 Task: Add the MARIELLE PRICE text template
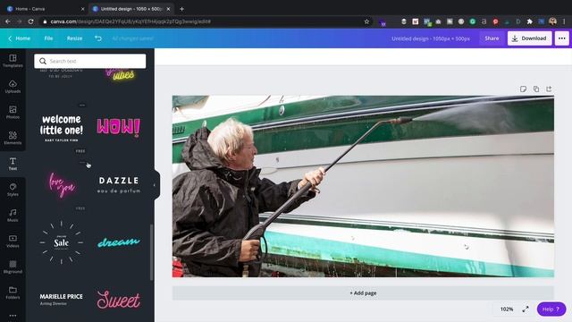62,299
